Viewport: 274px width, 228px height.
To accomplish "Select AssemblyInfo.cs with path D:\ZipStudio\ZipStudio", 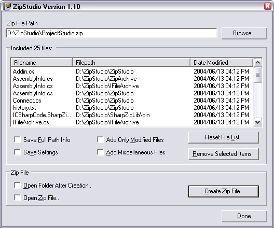I will tap(132, 93).
